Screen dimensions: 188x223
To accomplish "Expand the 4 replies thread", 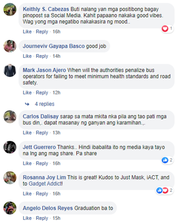I will (x=45, y=104).
